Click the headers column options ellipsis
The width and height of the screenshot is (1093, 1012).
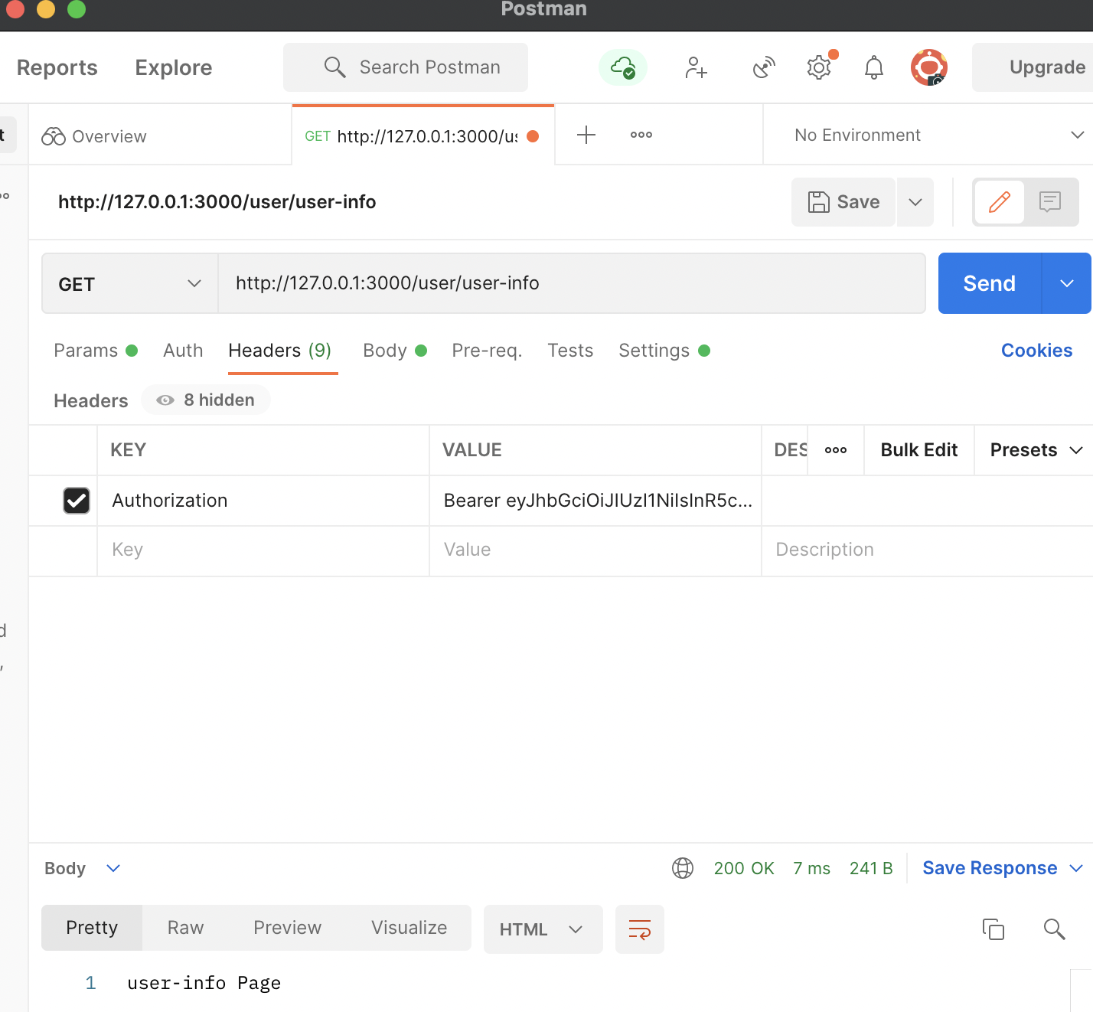[836, 450]
